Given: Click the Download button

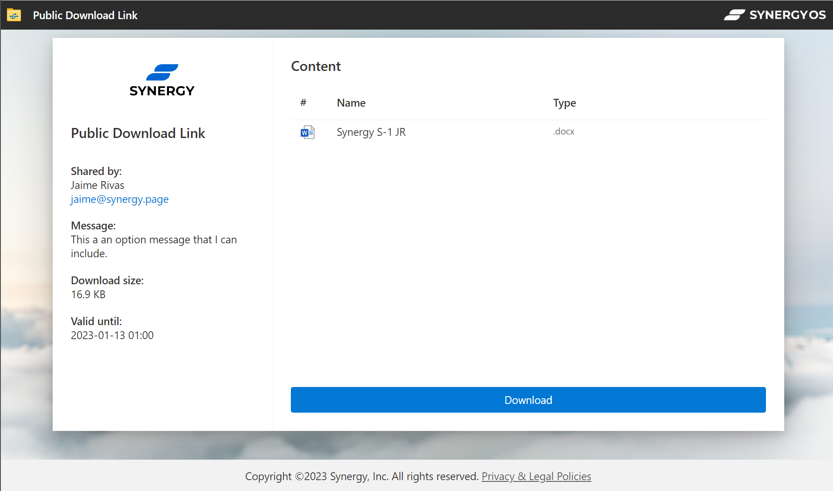Looking at the screenshot, I should click(528, 400).
